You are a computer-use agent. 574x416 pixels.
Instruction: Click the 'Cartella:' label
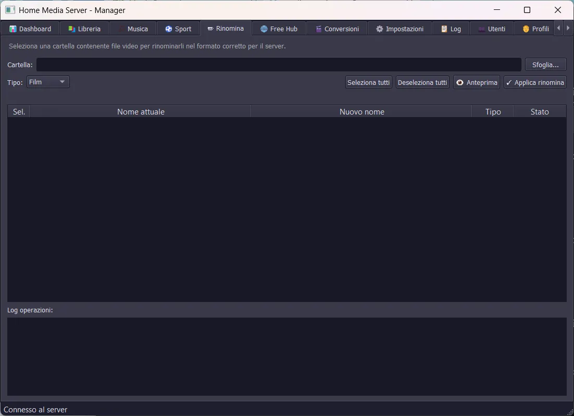click(x=20, y=65)
